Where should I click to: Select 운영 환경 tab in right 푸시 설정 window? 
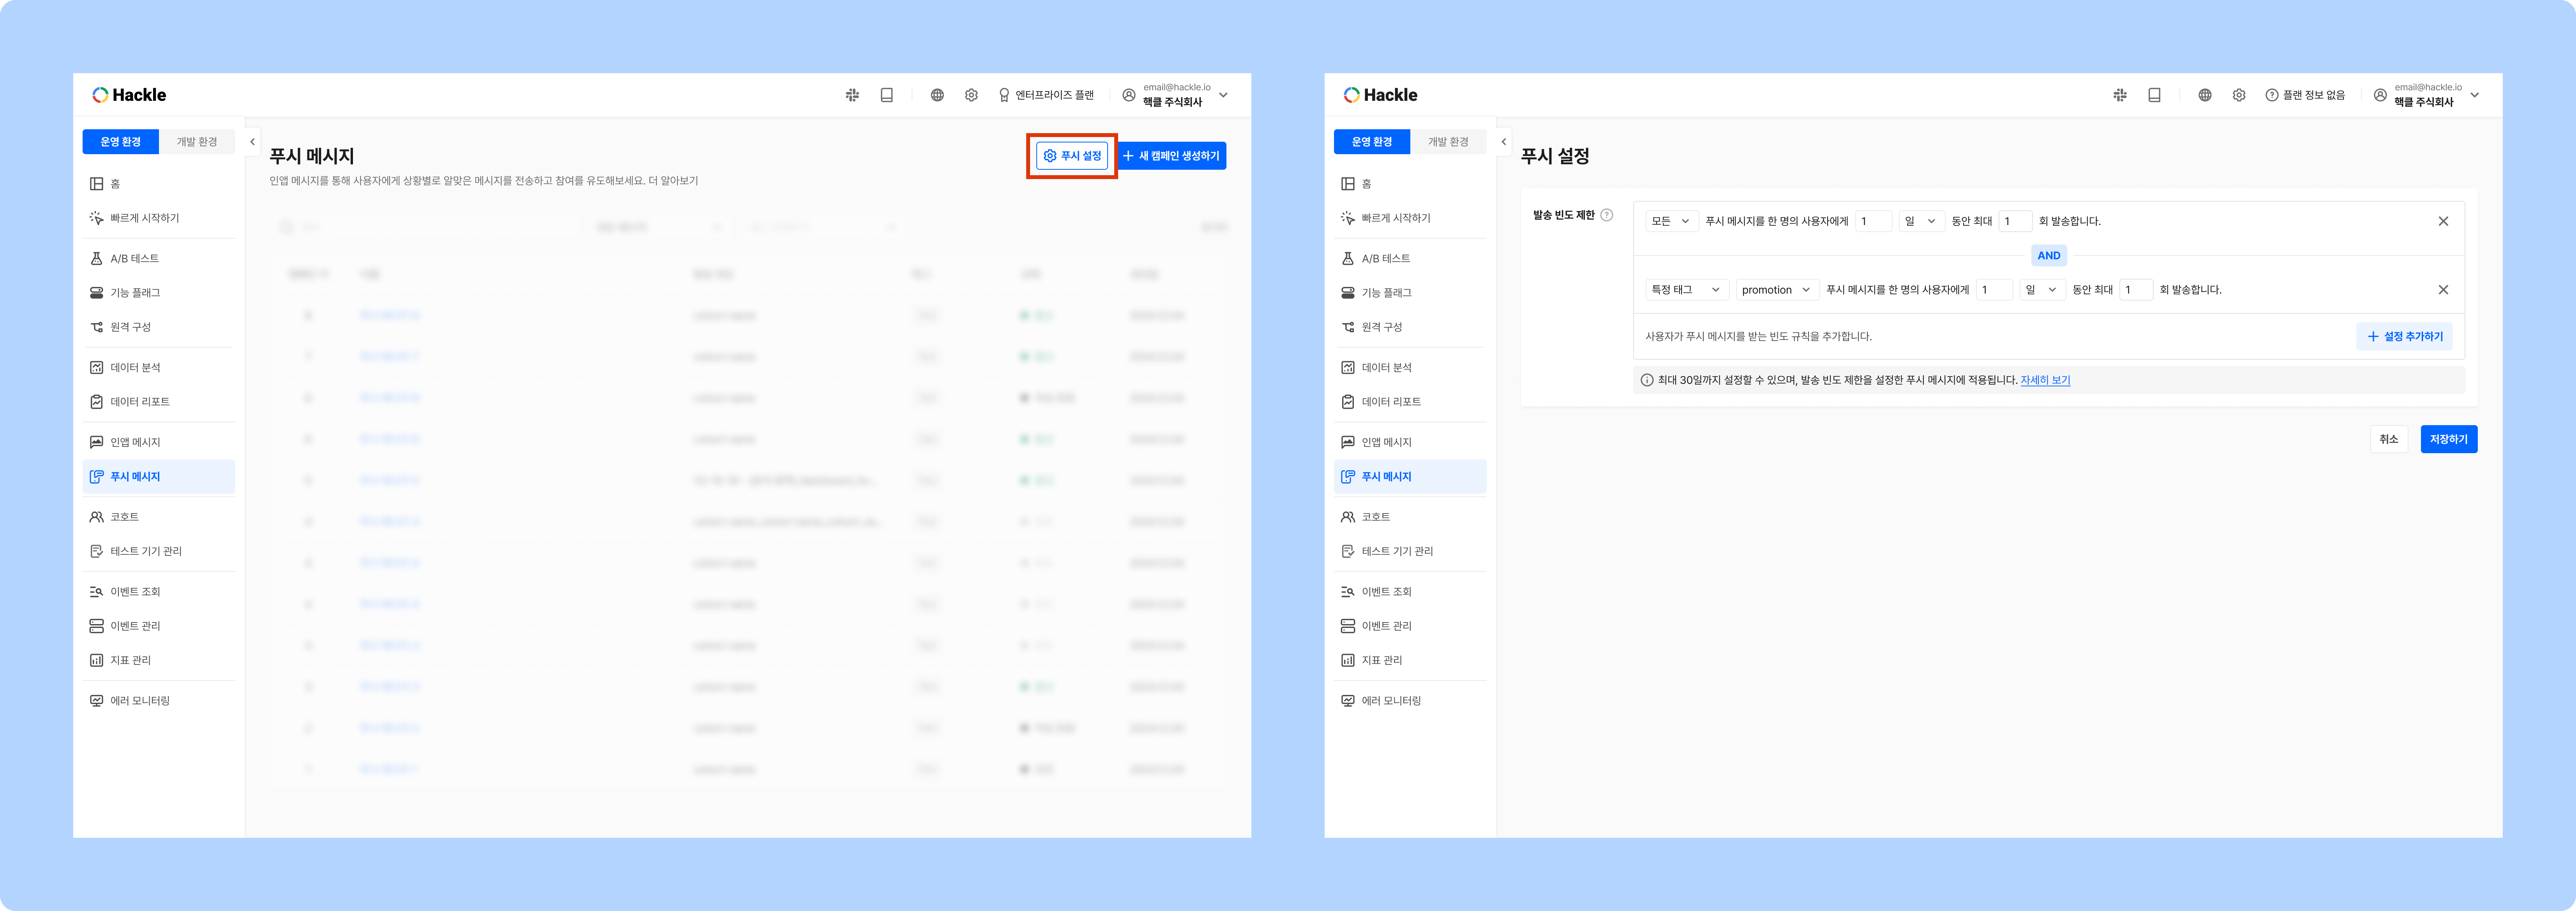(1372, 142)
